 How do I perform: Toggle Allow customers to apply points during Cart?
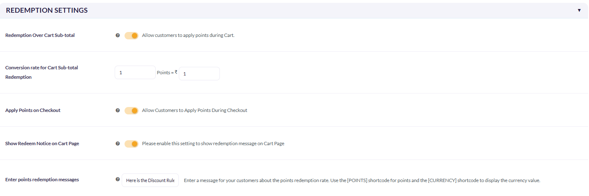point(132,36)
